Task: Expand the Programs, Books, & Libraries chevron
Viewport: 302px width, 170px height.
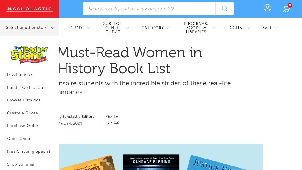Action: (x=214, y=28)
